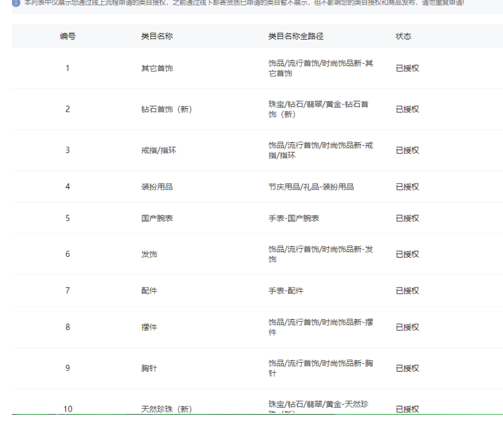The width and height of the screenshot is (503, 428).
Task: Click the 装扮用品 category name cell
Action: (x=157, y=187)
